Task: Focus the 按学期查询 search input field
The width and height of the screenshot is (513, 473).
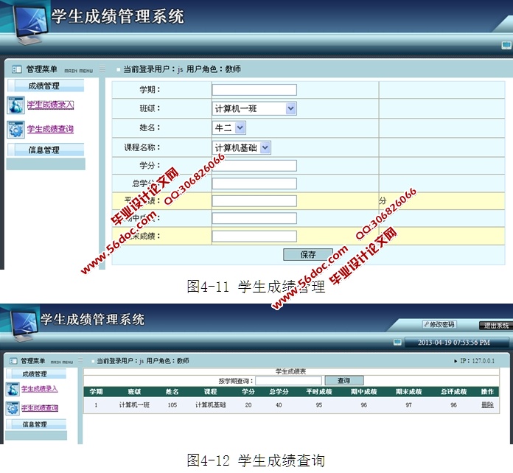Action: [289, 381]
